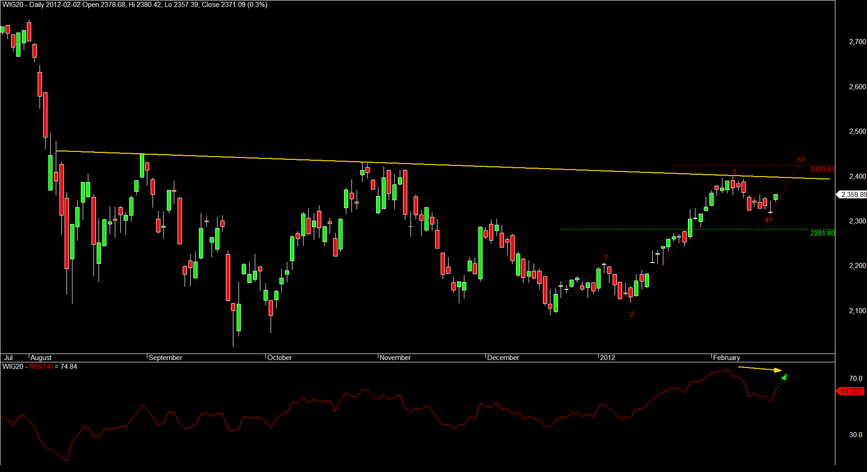Select the 2,200 price axis label

[857, 266]
